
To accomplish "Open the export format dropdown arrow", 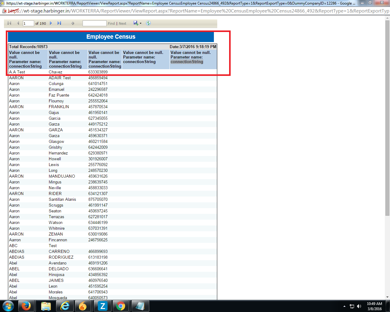I will click(x=140, y=23).
